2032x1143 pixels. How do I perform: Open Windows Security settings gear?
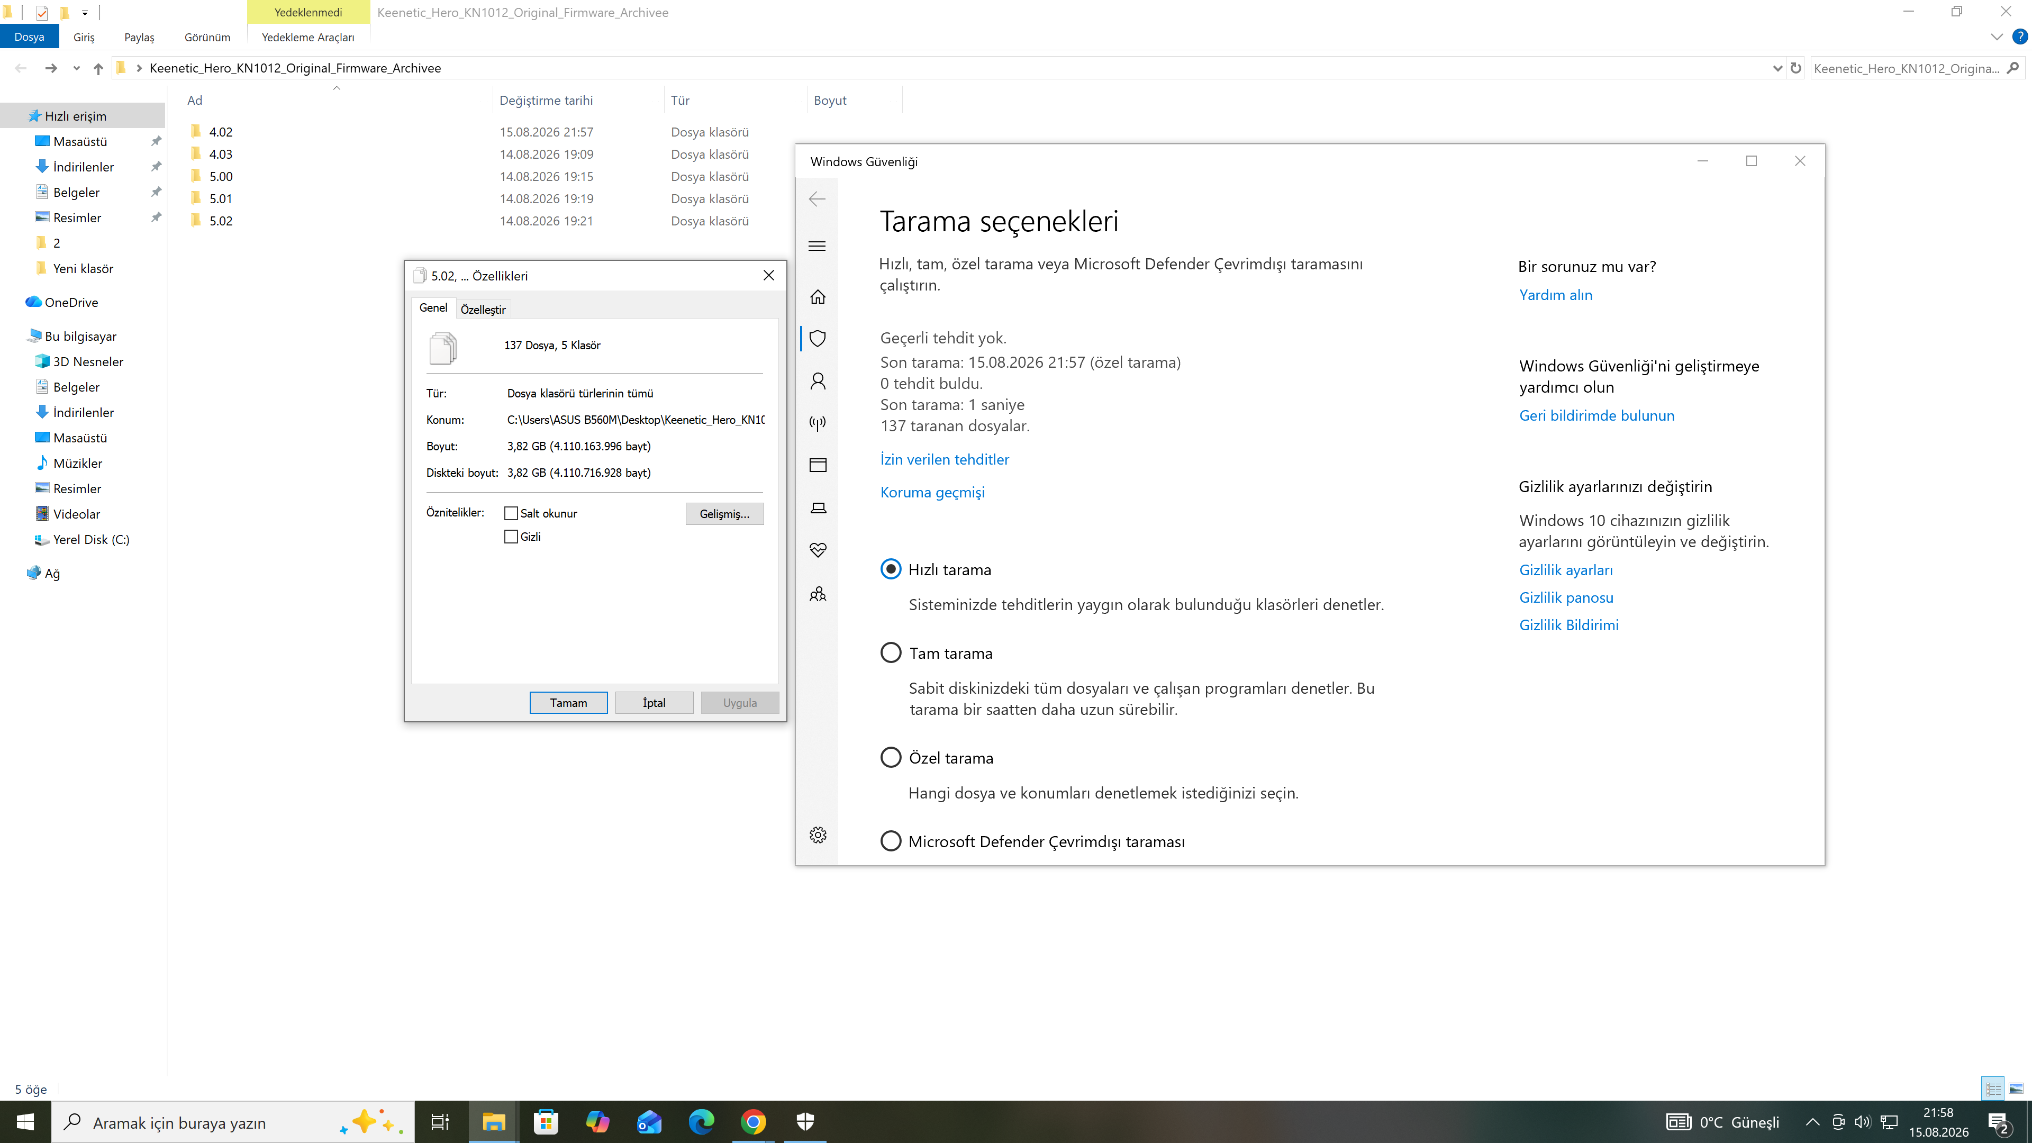coord(818,834)
